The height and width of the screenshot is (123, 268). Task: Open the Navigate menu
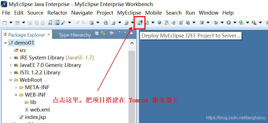(x=82, y=13)
